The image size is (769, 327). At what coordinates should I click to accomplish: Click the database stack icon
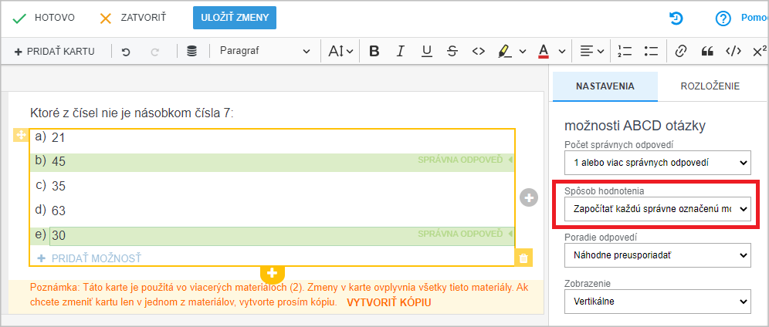pyautogui.click(x=192, y=51)
